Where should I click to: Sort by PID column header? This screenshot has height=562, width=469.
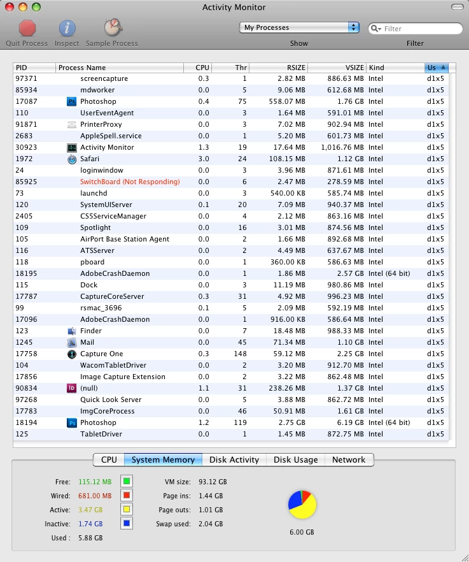pos(34,68)
